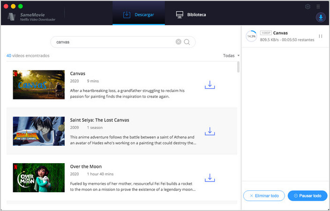This screenshot has height=211, width=330.
Task: Open the Saint Seiya Lost Canvas thumbnail
Action: point(39,131)
